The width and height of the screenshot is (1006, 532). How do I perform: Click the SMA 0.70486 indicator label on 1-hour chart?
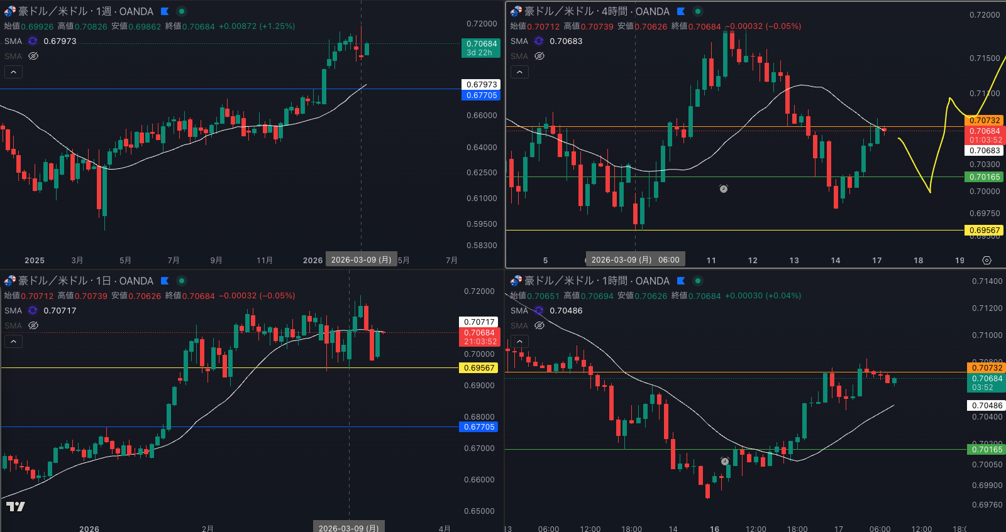565,310
